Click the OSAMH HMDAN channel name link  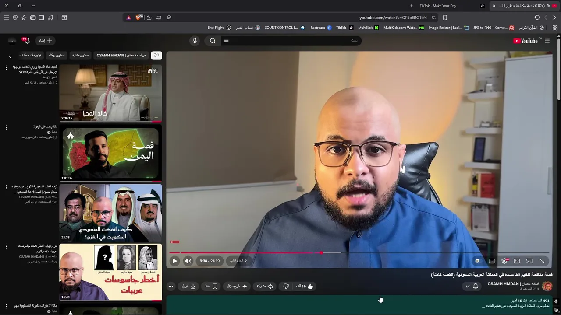[513, 284]
